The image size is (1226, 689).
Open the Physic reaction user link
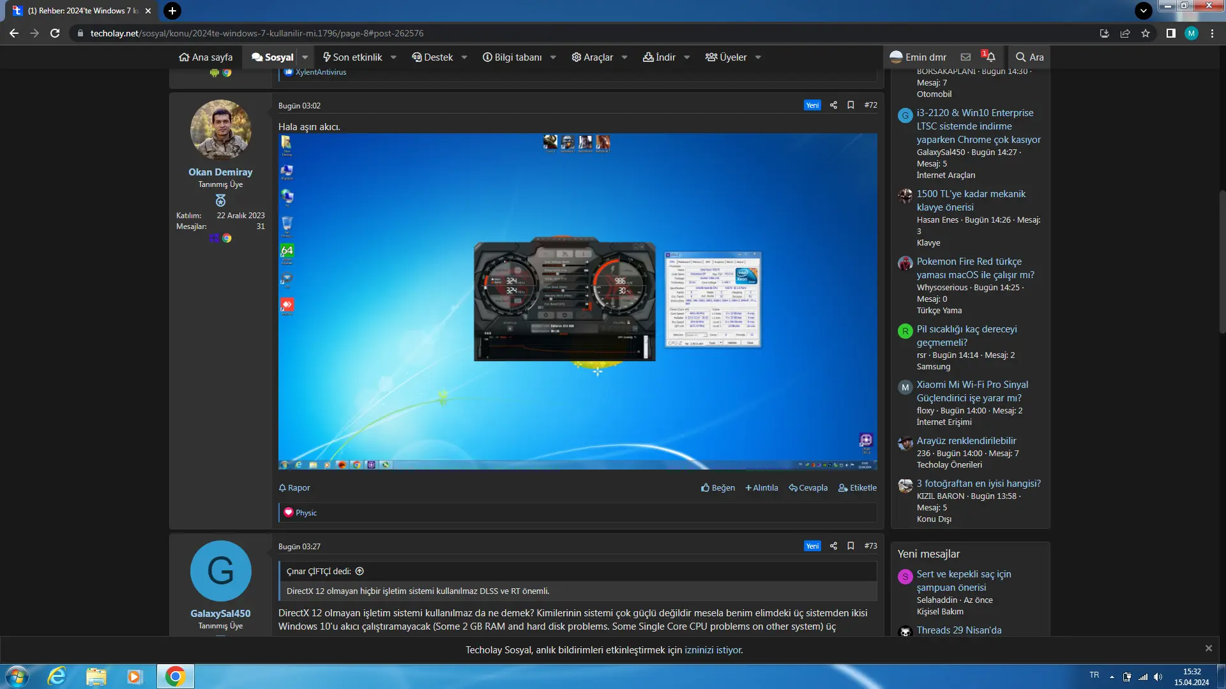pos(306,513)
